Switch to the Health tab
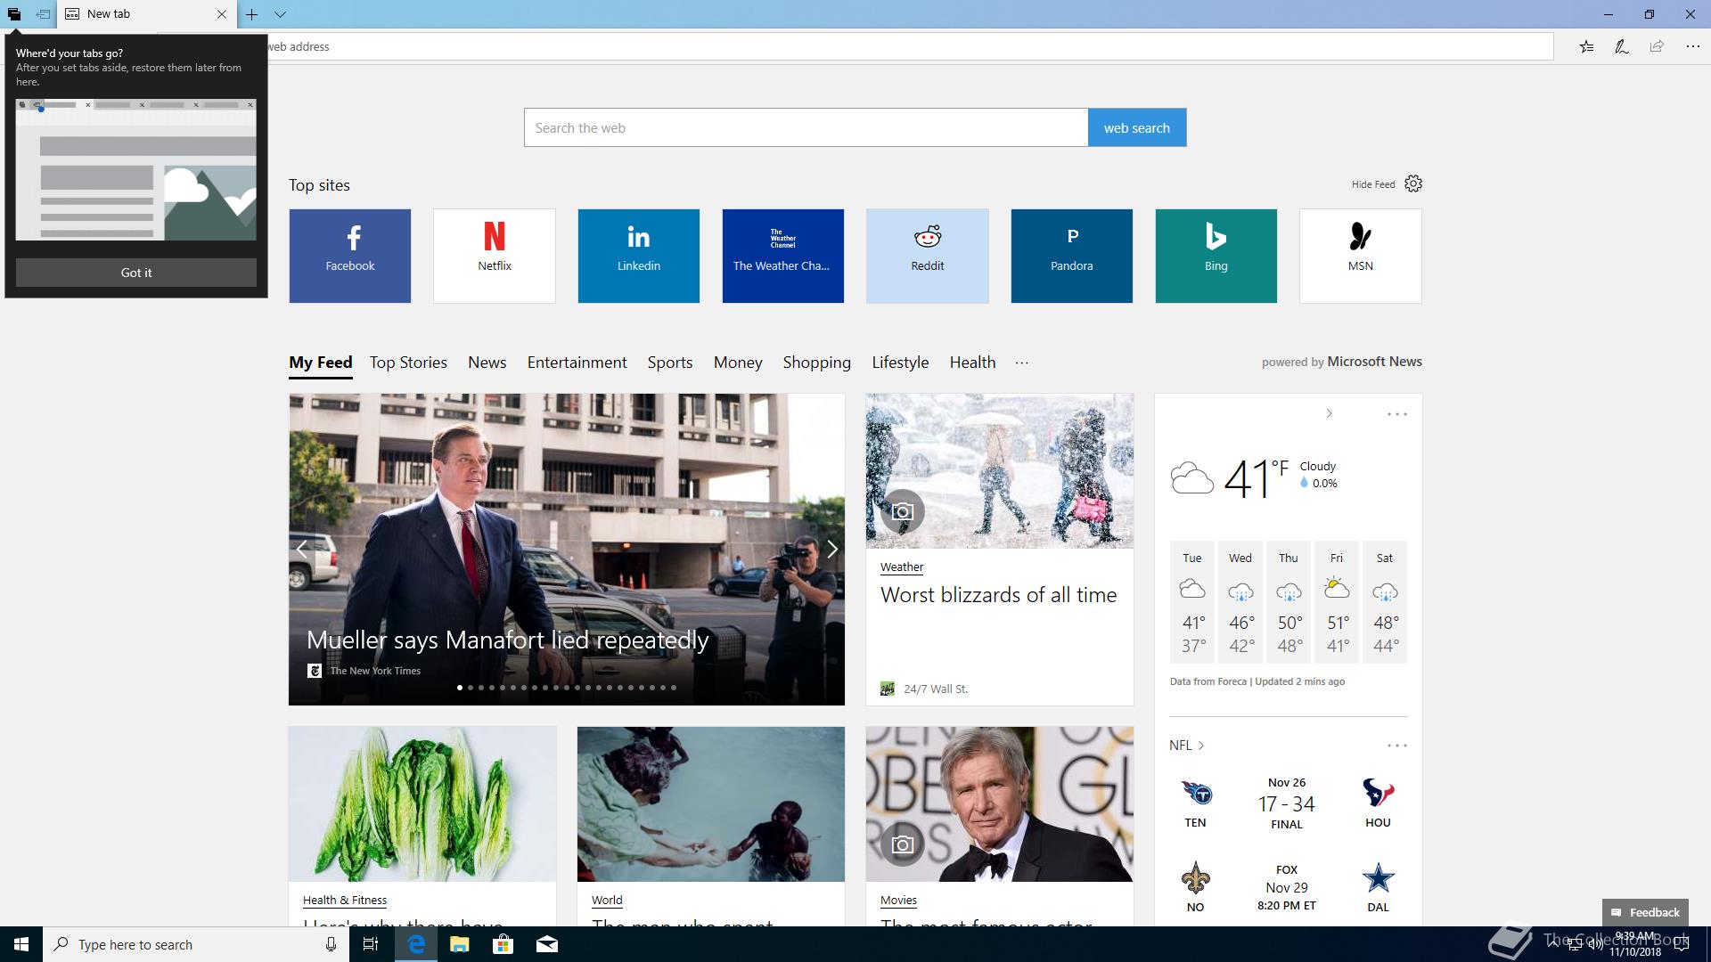This screenshot has height=962, width=1711. tap(972, 363)
